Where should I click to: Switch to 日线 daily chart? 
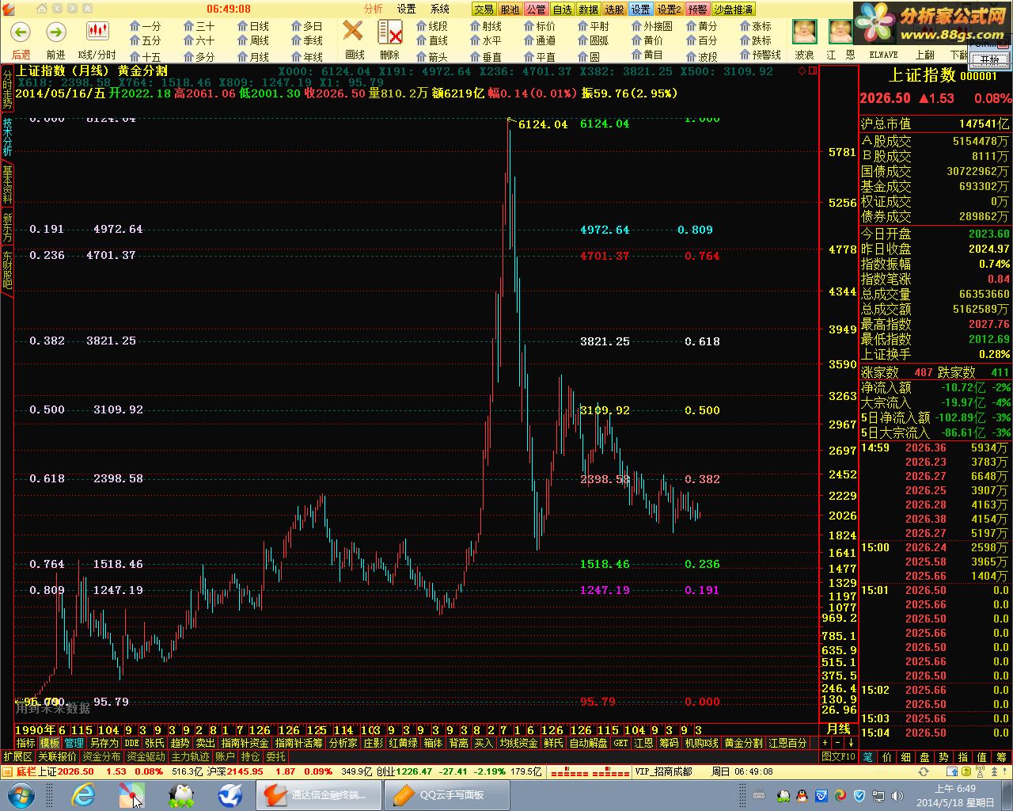(253, 26)
